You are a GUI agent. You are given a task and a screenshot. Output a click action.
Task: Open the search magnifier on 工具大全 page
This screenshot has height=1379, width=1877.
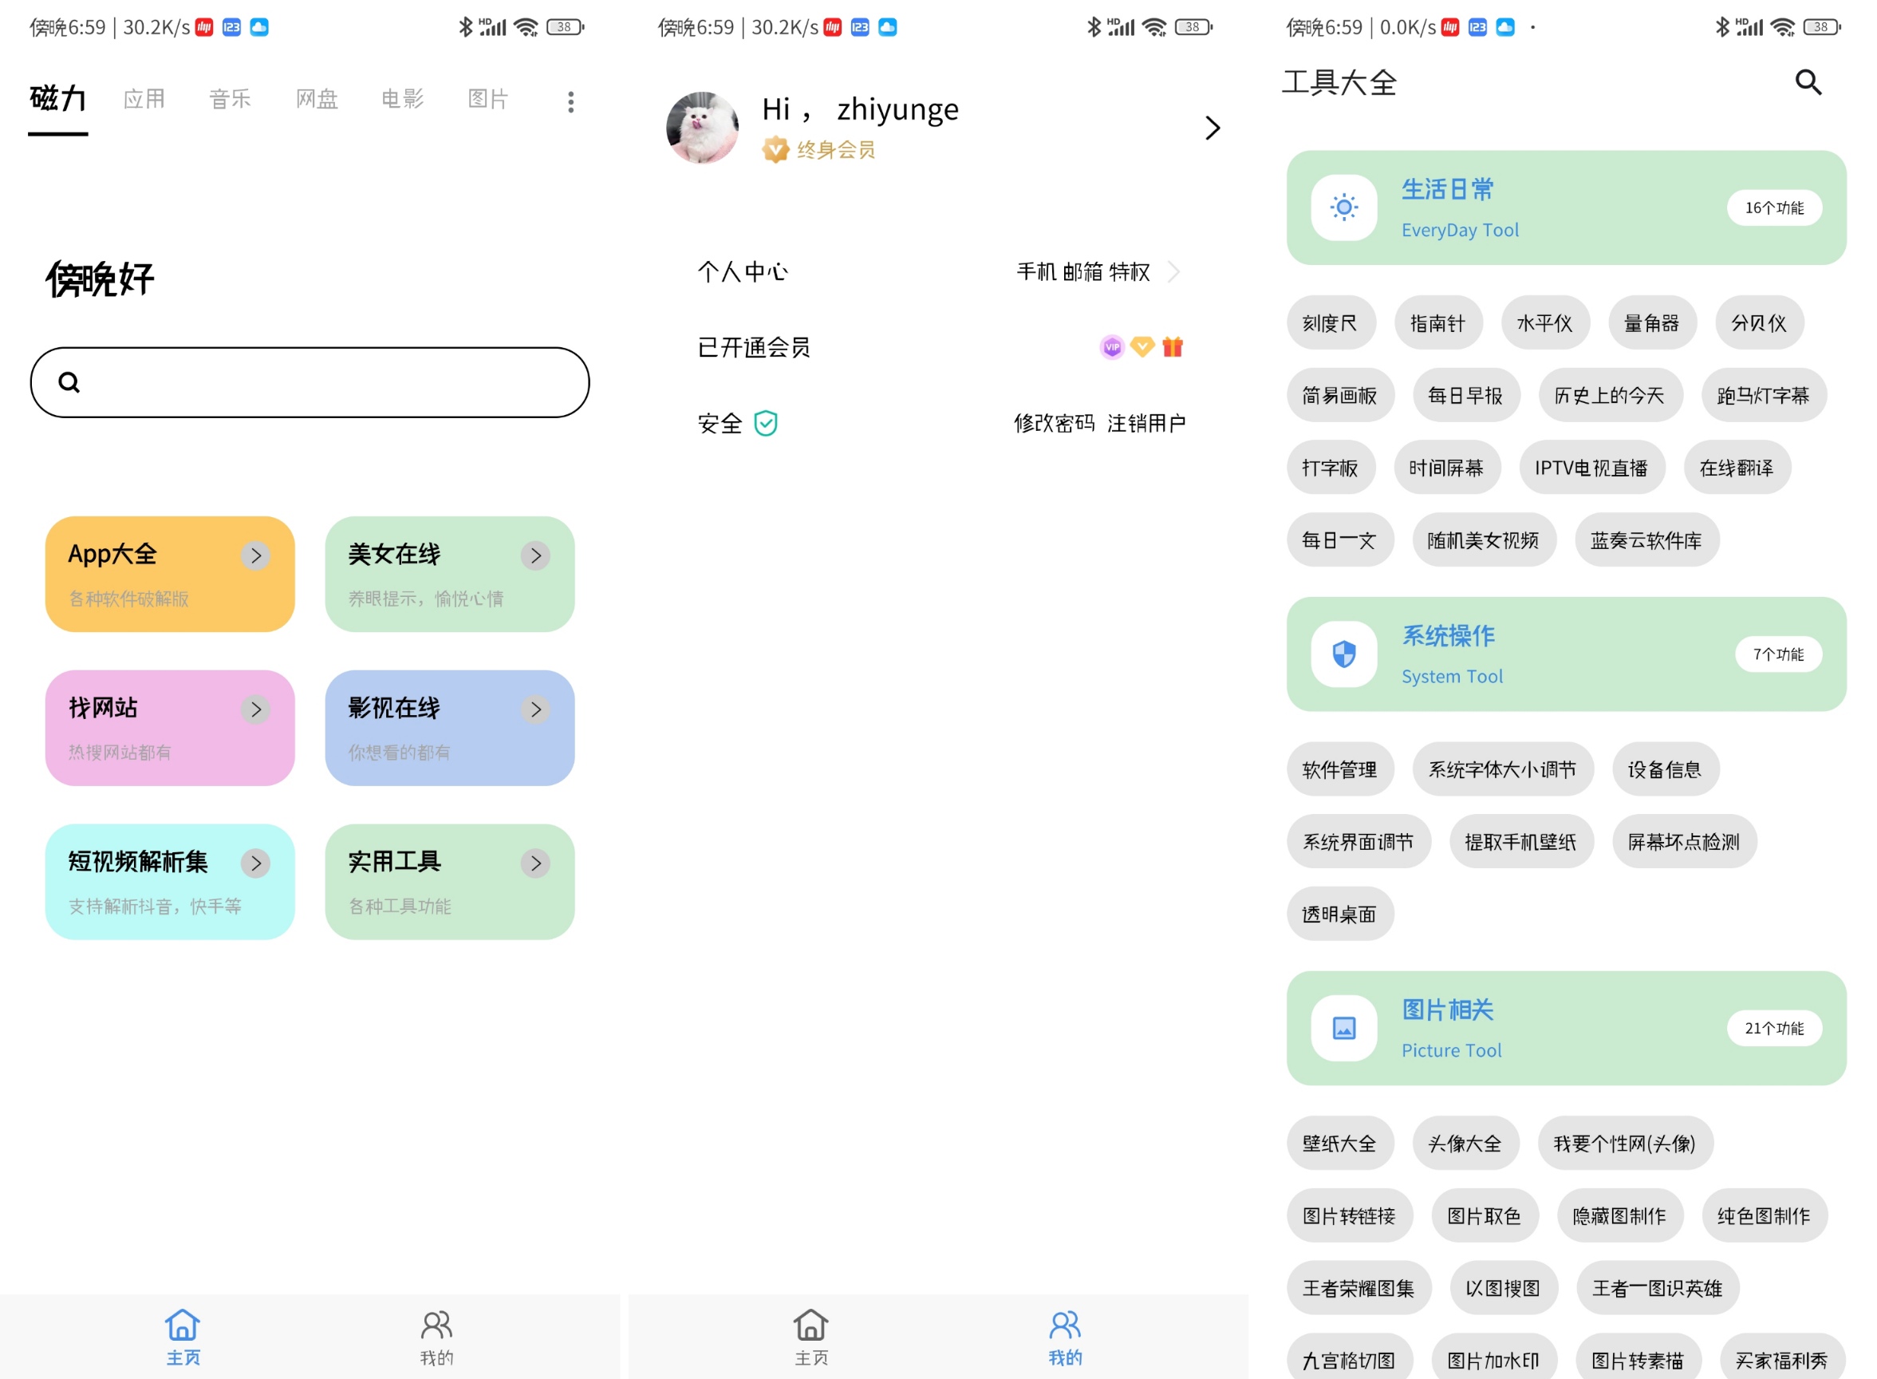pos(1808,83)
